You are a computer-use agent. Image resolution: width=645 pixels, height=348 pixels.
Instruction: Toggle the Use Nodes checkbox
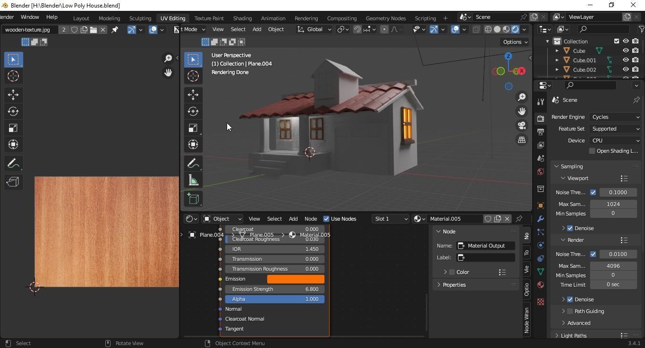[x=326, y=219]
